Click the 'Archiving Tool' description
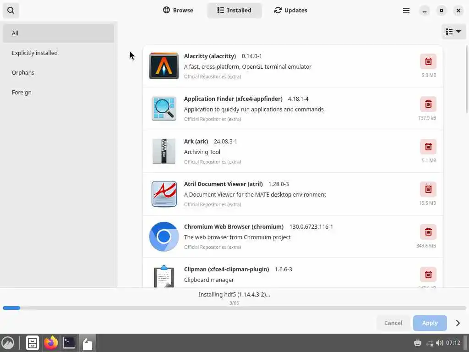469x352 pixels. [202, 152]
